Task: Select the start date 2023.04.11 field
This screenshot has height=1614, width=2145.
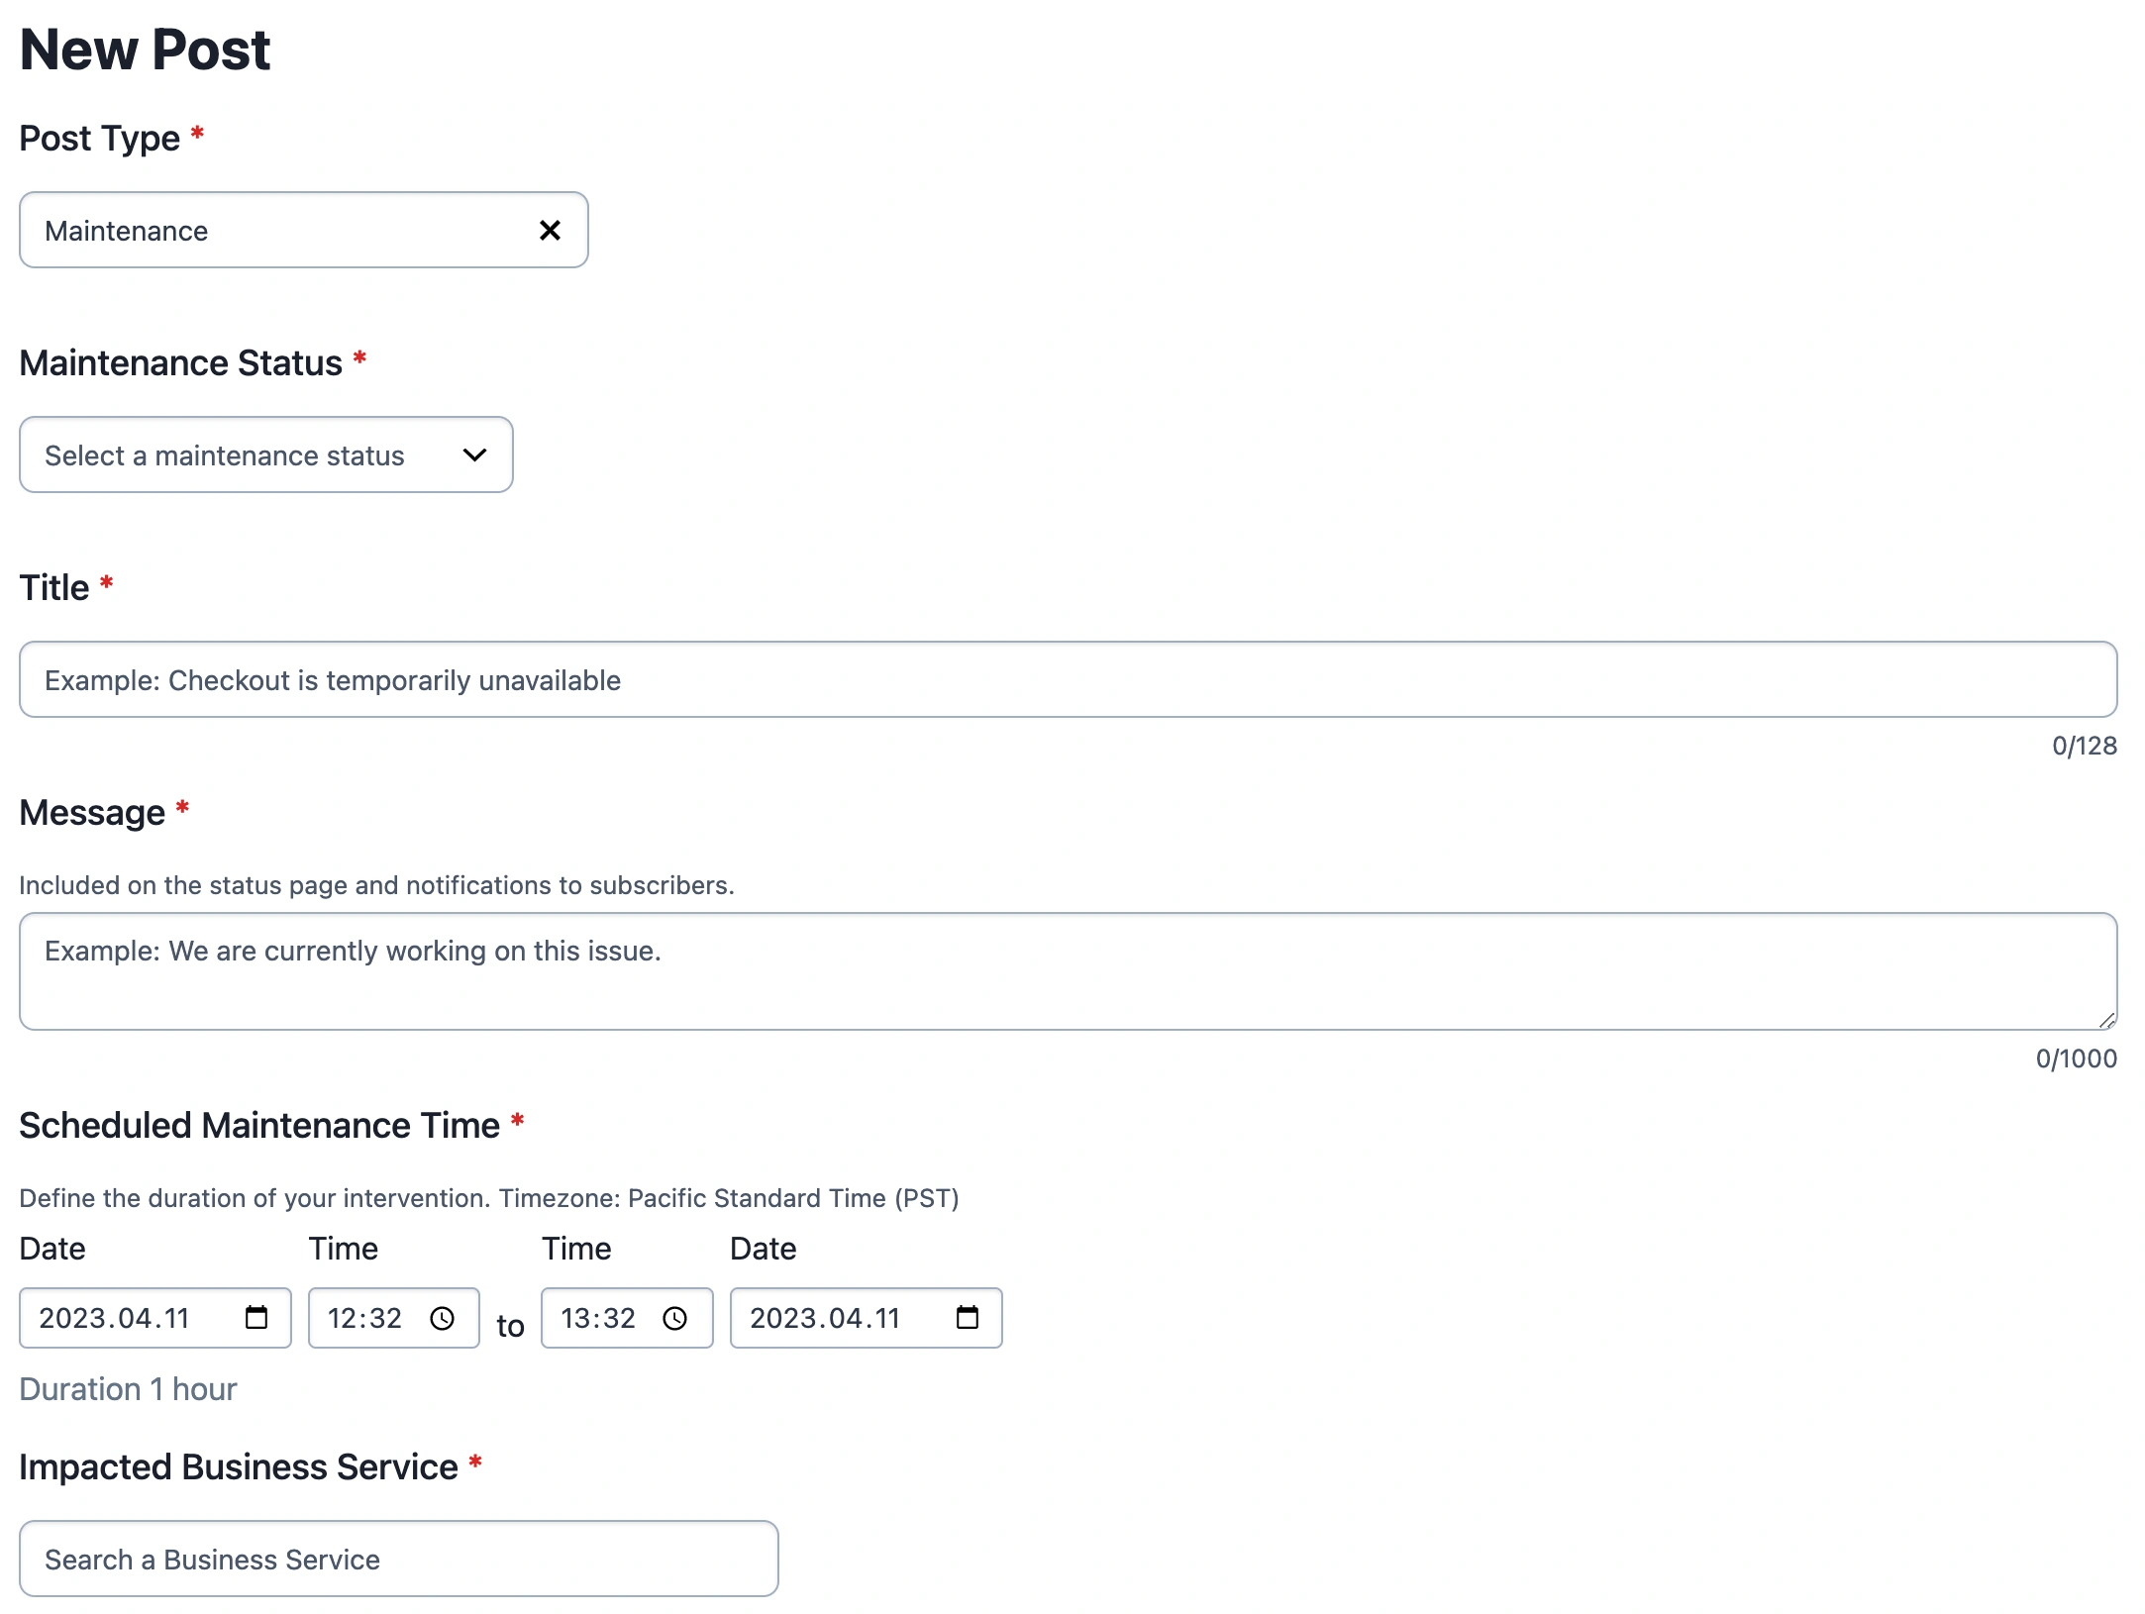Action: pos(115,1318)
